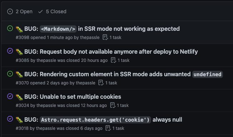Screen dimensions: 233x137
Task: Click the closed checkmark icon for issue #3018
Action: point(10,119)
